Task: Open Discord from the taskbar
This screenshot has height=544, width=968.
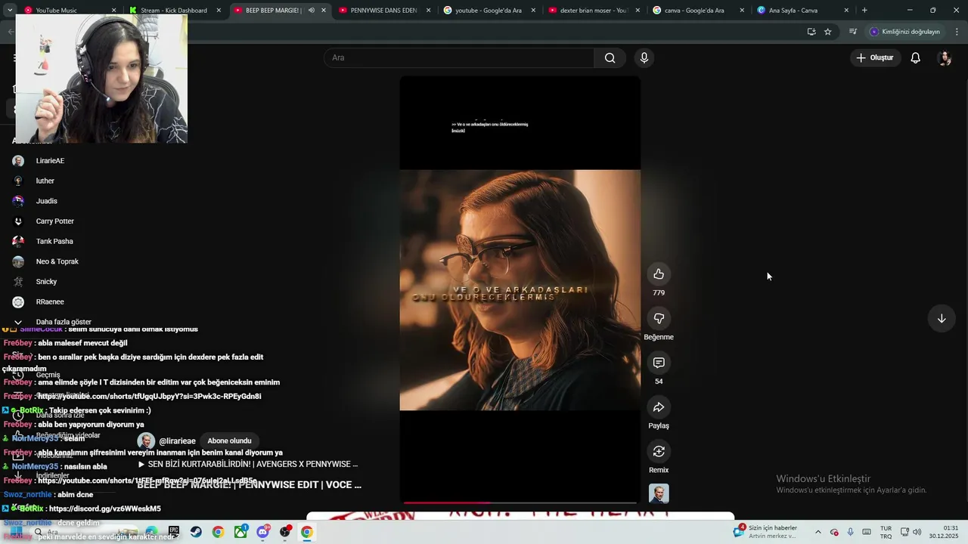Action: pos(262,532)
